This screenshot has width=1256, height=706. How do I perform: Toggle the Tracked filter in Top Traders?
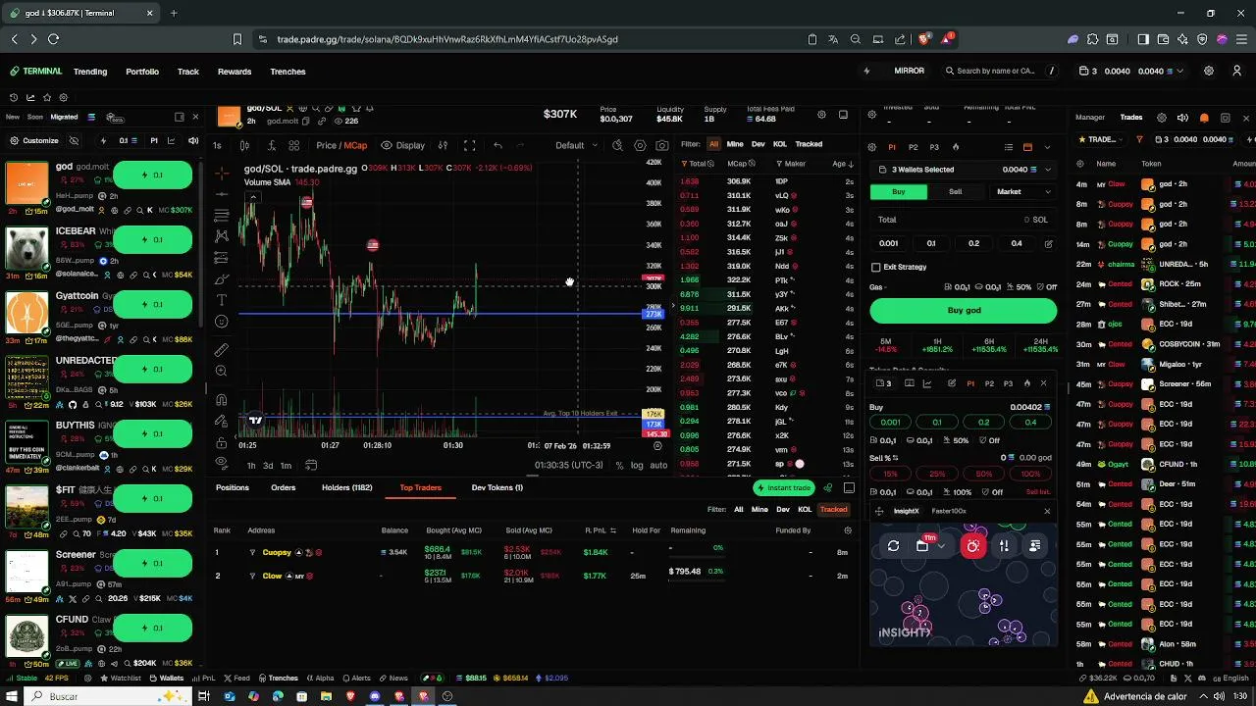point(833,509)
